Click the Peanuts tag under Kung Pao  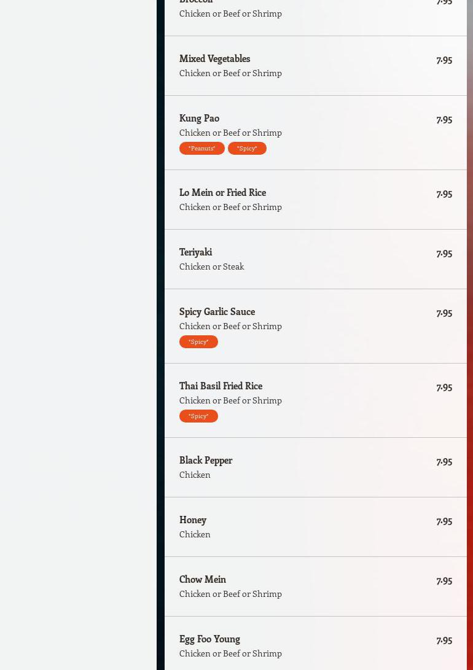[201, 148]
